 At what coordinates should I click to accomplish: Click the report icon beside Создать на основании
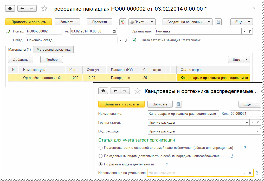[218, 22]
